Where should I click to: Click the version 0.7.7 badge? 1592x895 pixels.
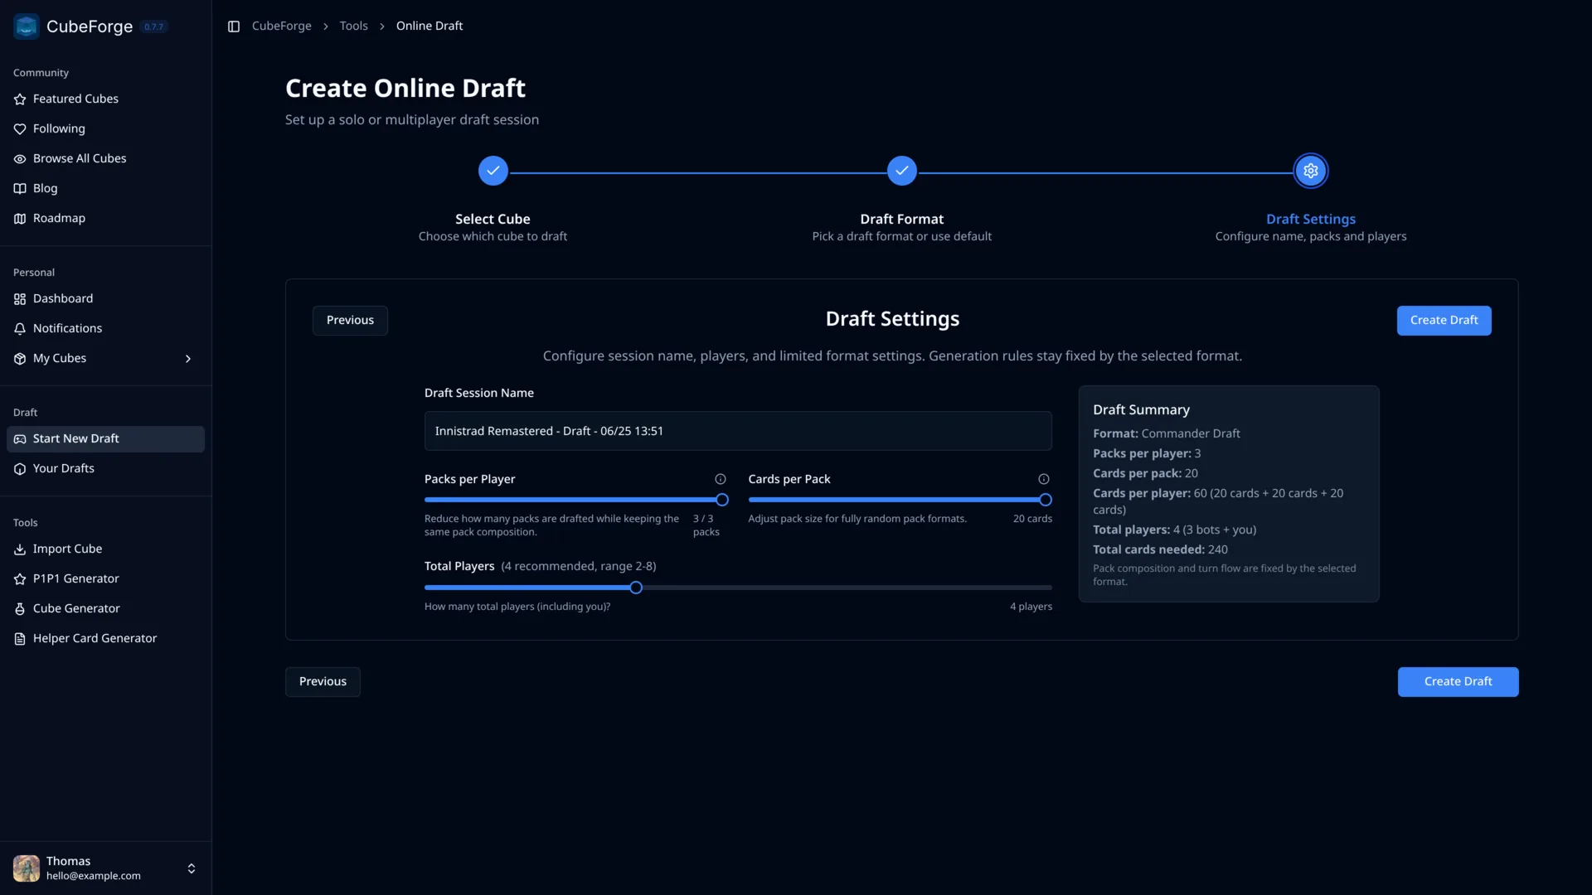[153, 27]
